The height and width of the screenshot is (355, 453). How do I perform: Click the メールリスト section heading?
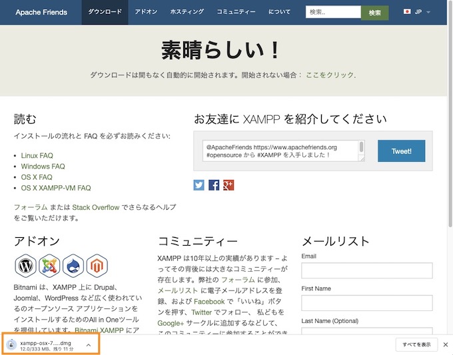[x=335, y=241]
